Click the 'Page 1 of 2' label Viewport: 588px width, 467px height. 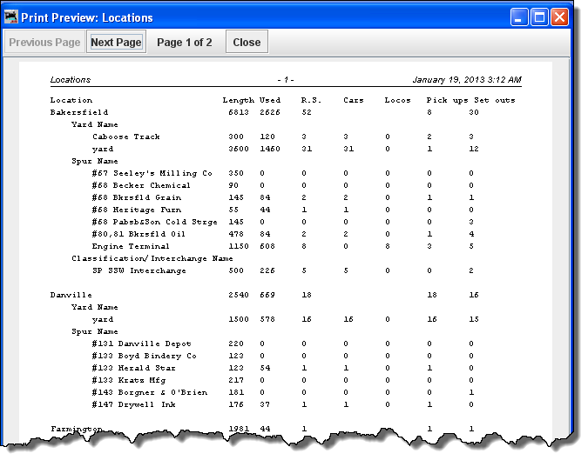184,42
